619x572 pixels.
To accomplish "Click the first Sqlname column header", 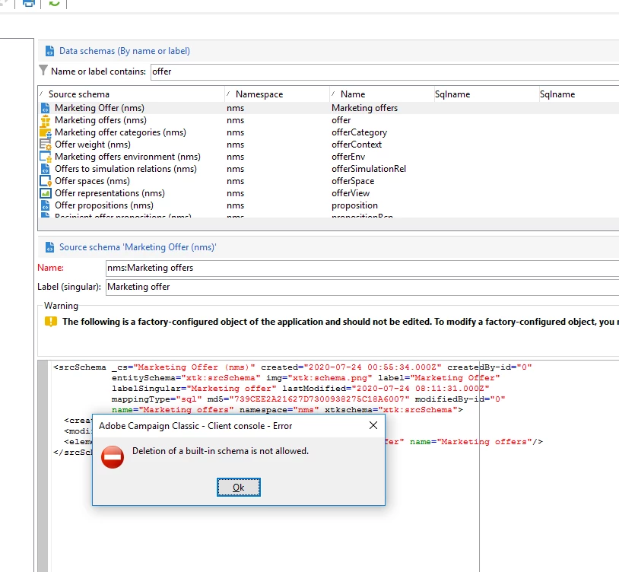I will [x=487, y=94].
